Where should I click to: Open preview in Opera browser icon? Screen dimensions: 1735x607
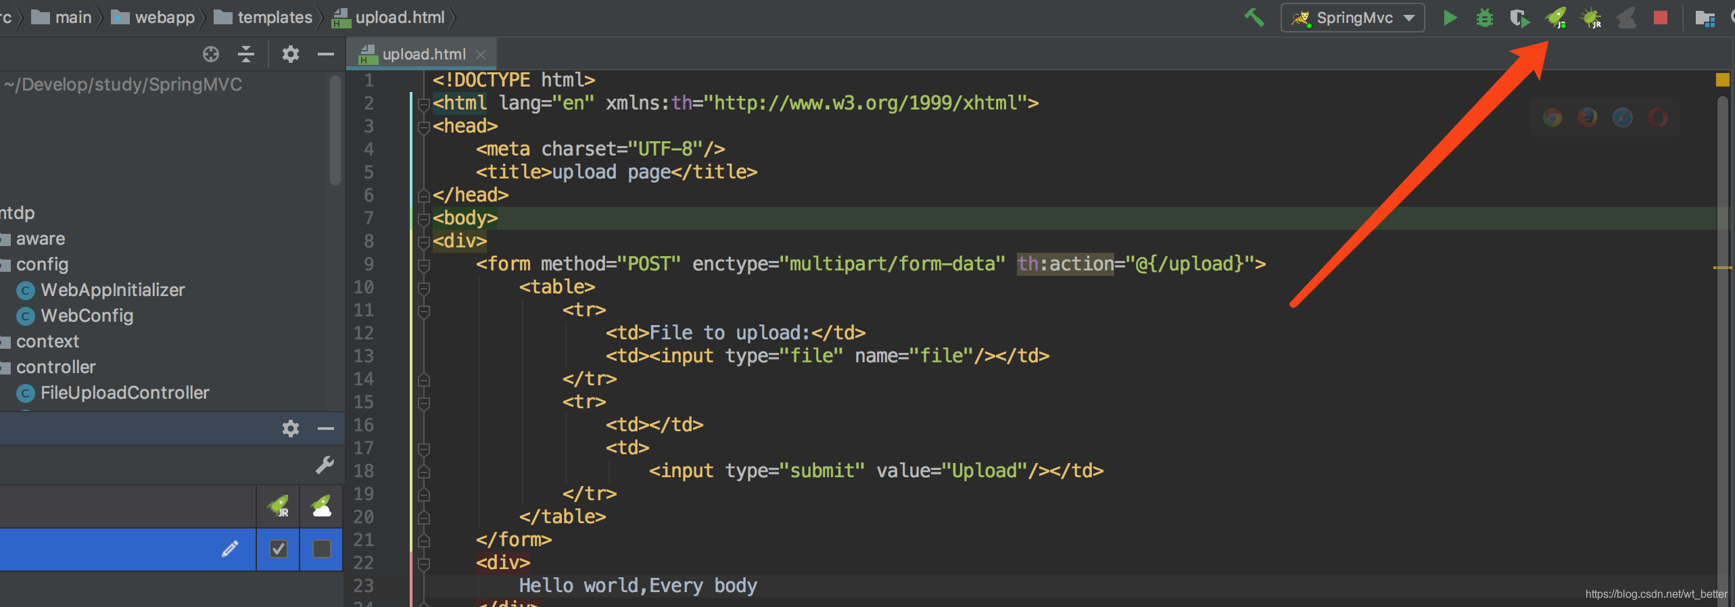pos(1658,118)
